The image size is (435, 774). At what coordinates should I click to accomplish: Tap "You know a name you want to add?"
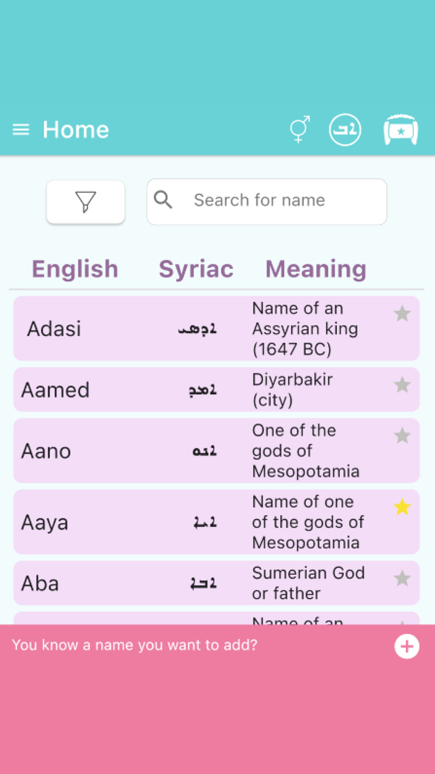[x=134, y=645]
